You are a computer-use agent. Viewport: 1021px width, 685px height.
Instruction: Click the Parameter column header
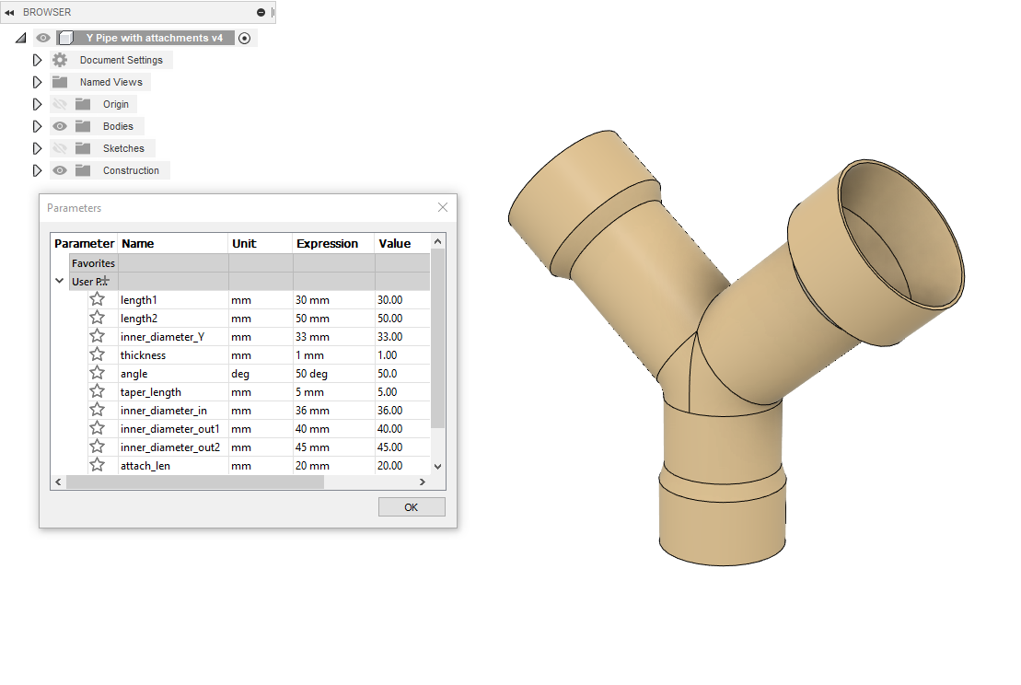84,244
